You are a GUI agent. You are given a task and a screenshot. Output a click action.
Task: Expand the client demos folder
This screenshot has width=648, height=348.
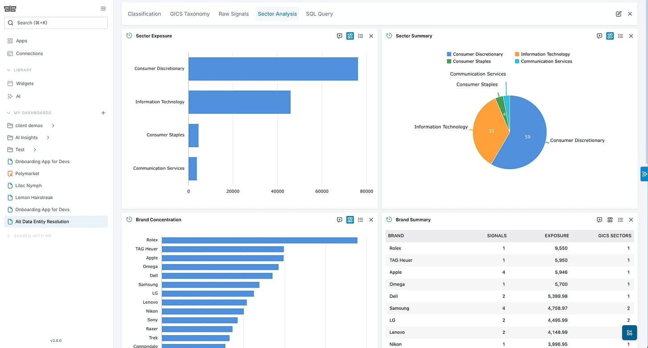tap(53, 125)
